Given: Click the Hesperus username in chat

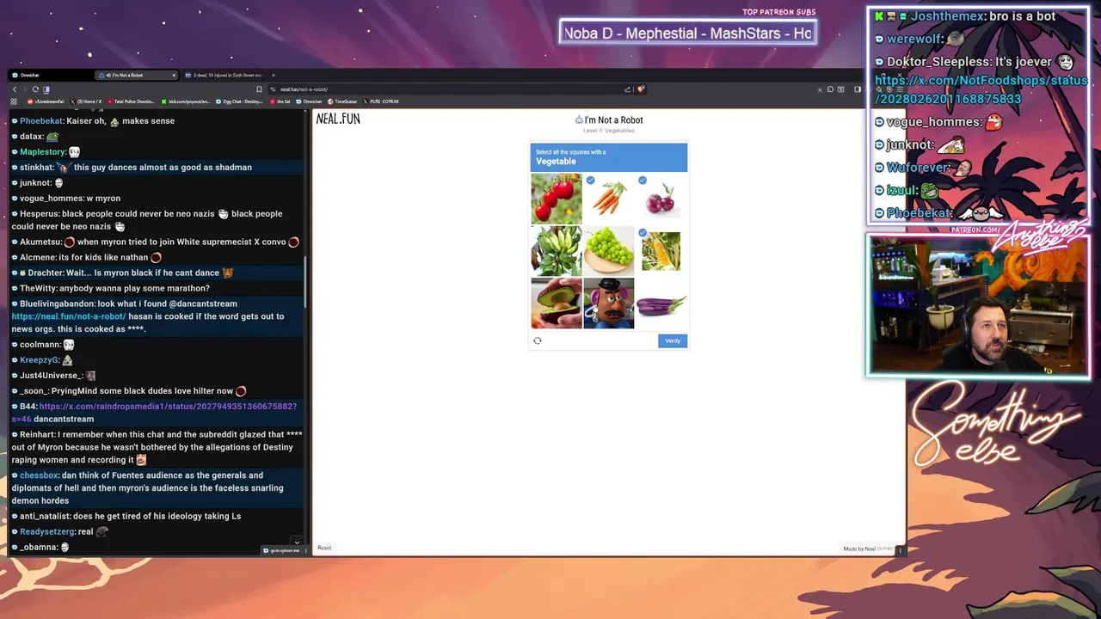Looking at the screenshot, I should (39, 214).
